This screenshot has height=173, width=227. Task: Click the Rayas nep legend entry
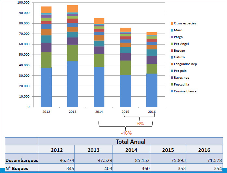[181, 78]
